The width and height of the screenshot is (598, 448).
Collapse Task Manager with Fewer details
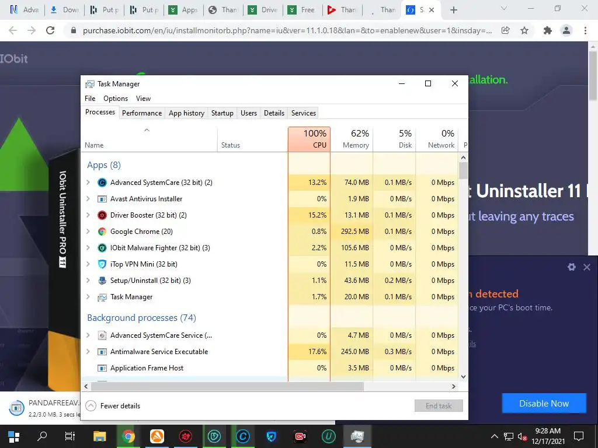113,406
